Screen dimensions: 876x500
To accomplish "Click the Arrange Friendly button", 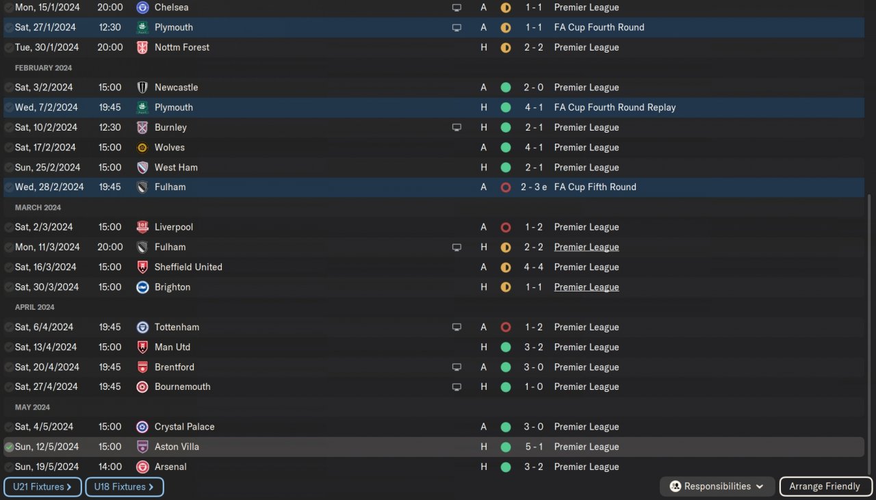I will 825,486.
